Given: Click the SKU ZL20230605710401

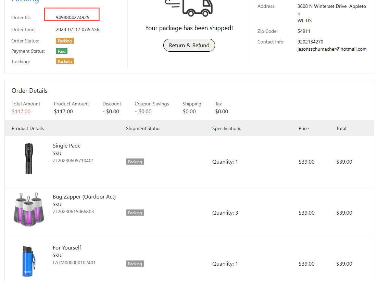Looking at the screenshot, I should [73, 161].
